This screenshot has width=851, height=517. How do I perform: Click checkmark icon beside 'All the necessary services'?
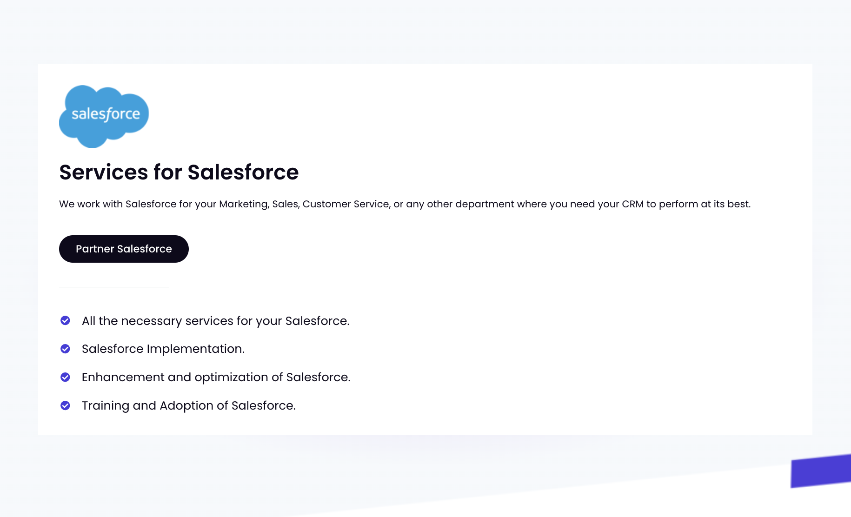66,320
